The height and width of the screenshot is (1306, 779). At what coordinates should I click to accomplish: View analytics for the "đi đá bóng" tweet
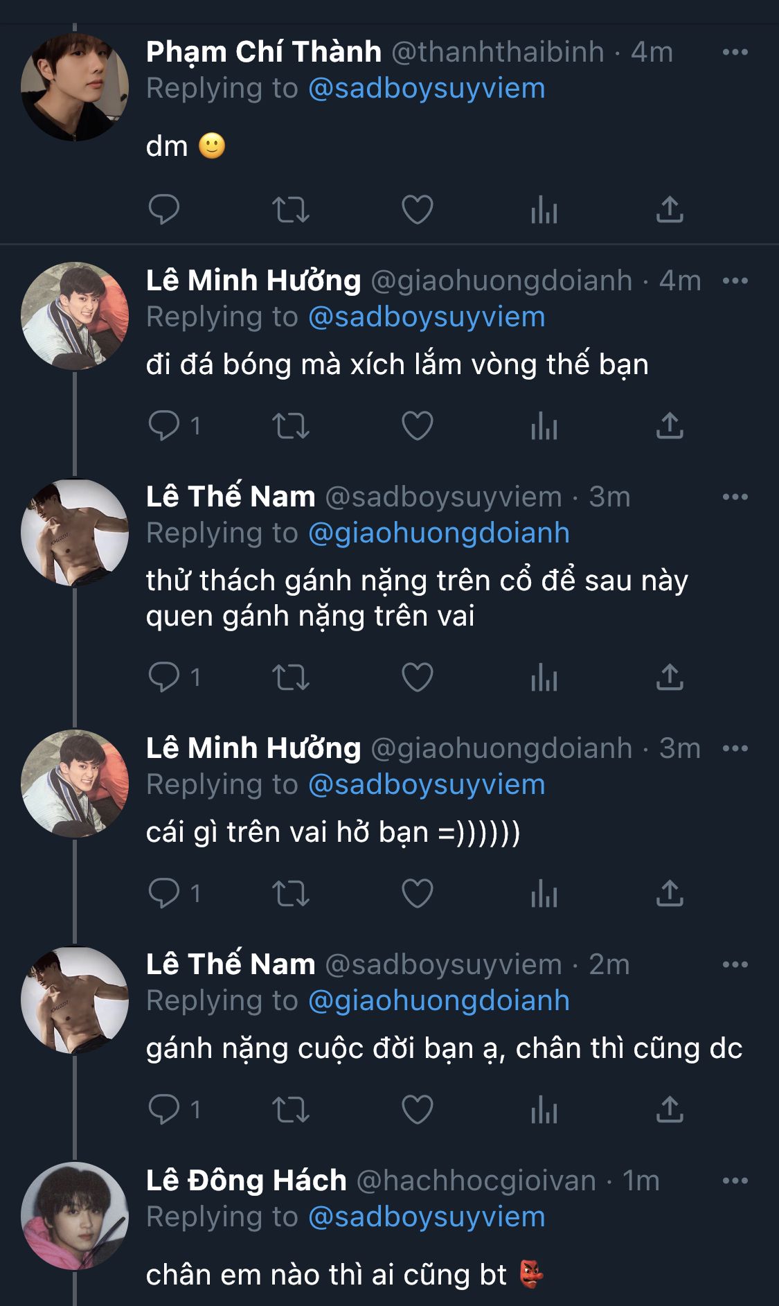tap(544, 425)
